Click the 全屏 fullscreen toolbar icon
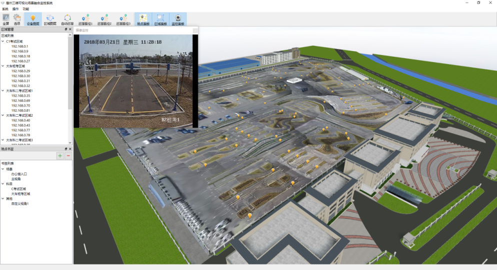 (6, 19)
